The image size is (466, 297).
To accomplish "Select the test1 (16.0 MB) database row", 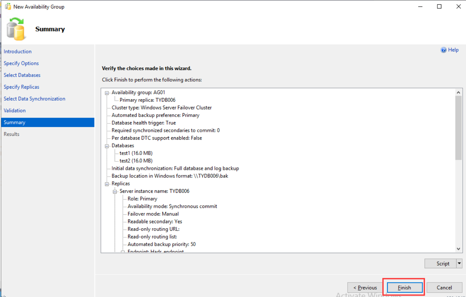I will coord(136,153).
